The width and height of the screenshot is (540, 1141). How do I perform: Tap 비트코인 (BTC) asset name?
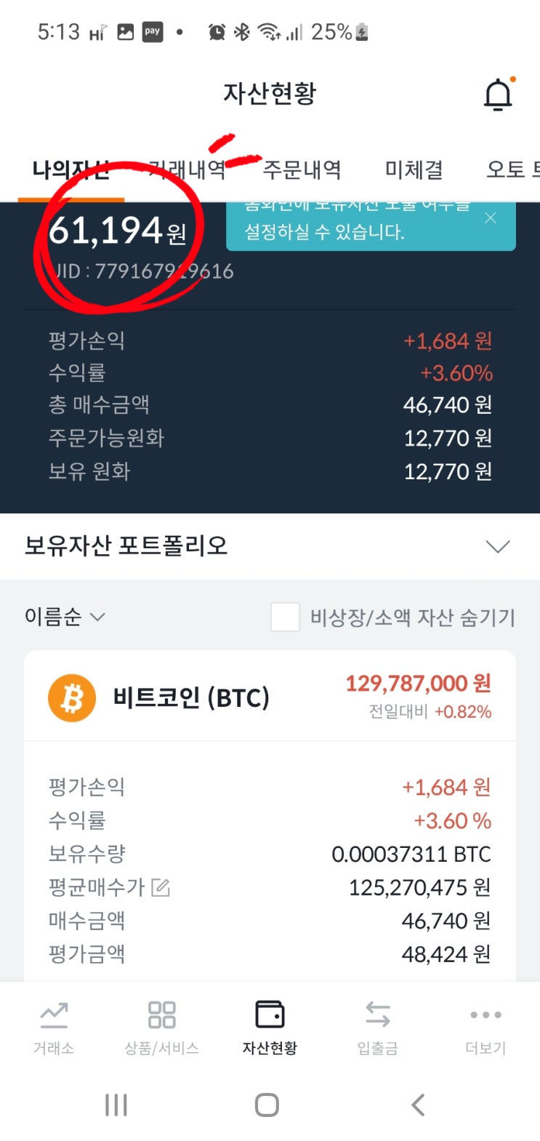pyautogui.click(x=191, y=698)
